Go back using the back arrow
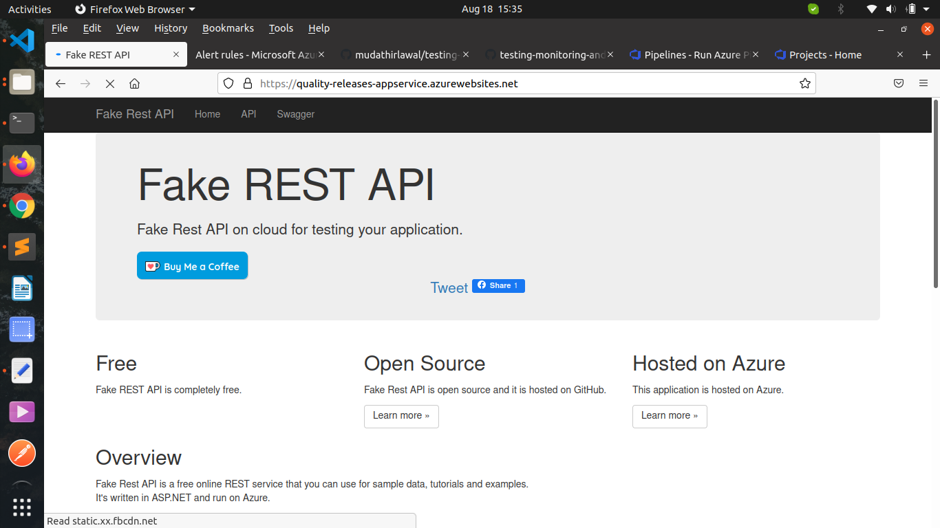Image resolution: width=940 pixels, height=528 pixels. (x=61, y=84)
